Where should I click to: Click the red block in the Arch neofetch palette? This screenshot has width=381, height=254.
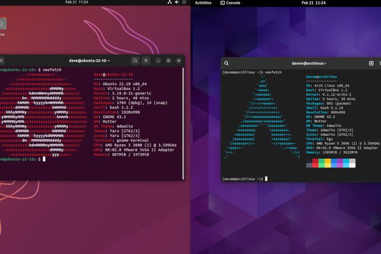[315, 163]
